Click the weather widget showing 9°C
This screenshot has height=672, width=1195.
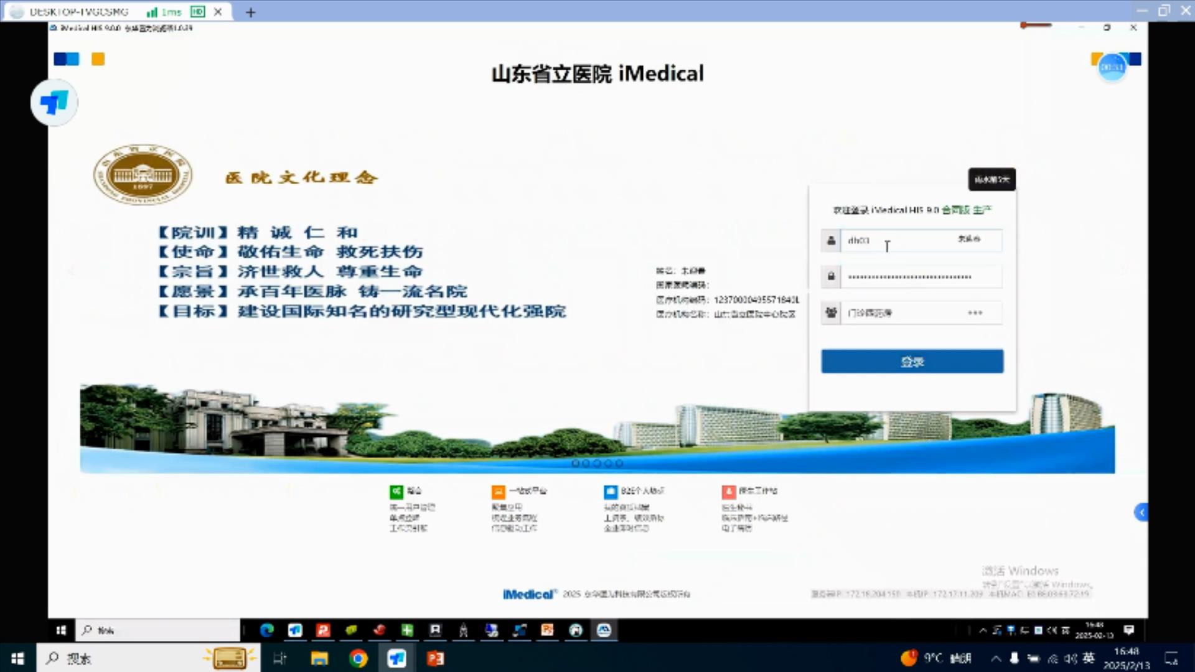click(x=936, y=658)
